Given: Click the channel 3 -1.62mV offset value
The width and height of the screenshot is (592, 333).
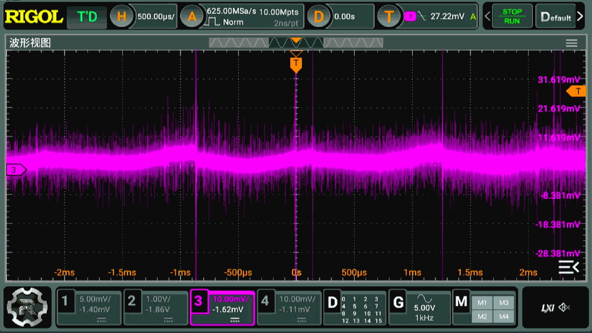Looking at the screenshot, I should [x=228, y=309].
